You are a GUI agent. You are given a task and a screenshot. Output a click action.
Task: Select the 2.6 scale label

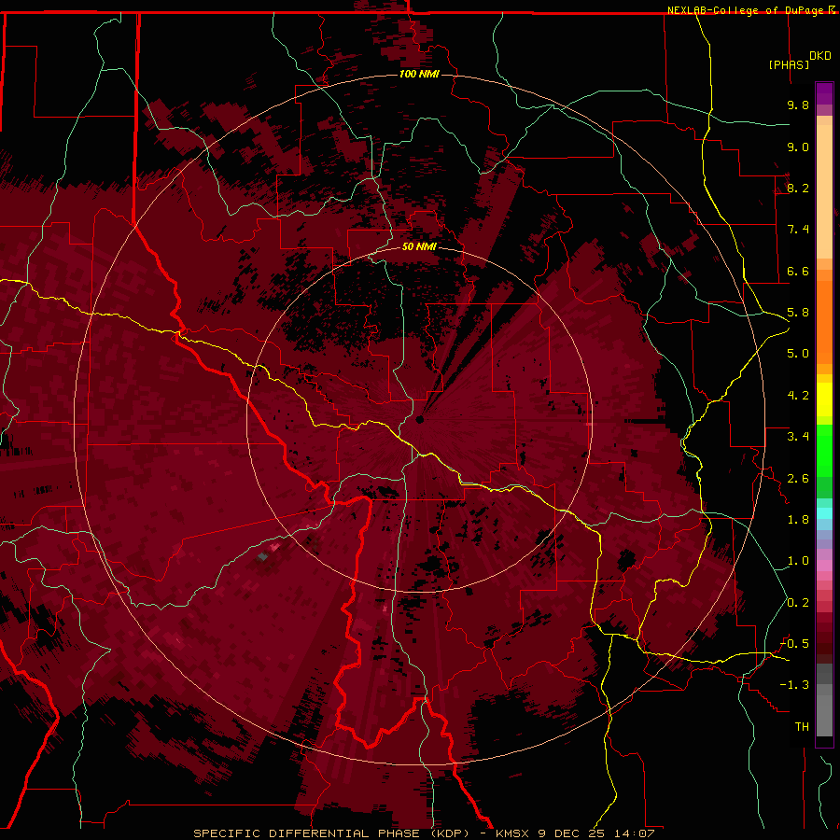798,479
